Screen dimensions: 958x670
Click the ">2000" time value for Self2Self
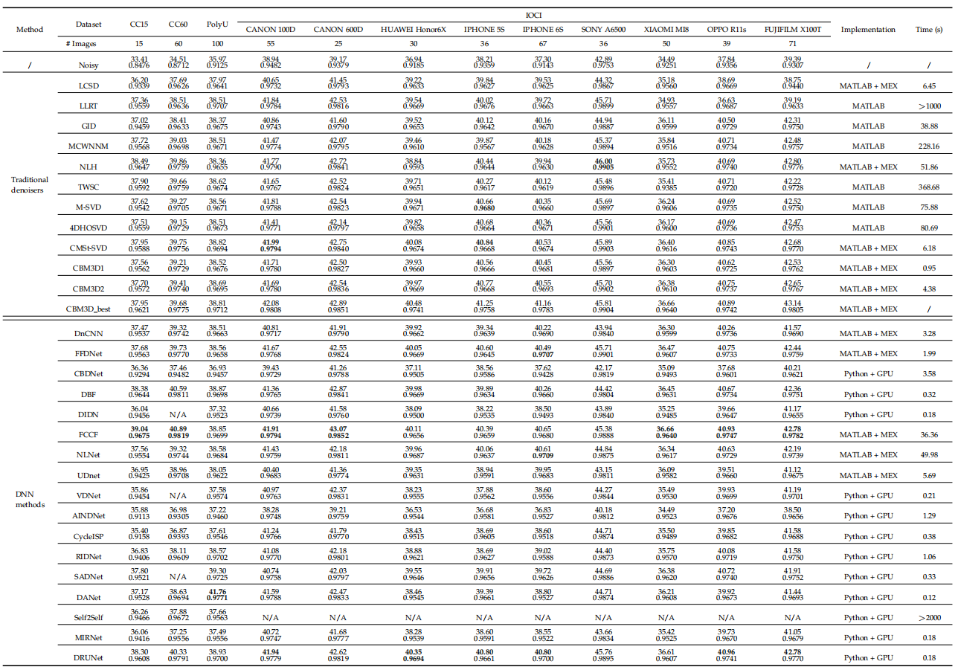(x=928, y=617)
